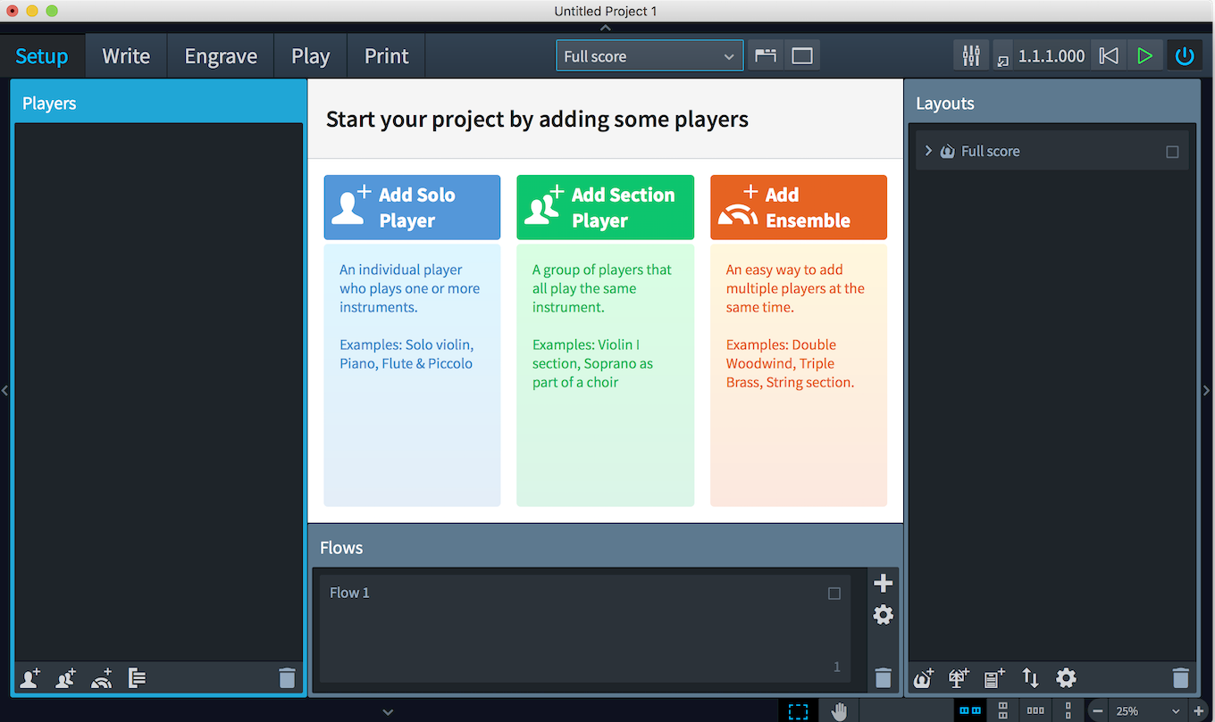
Task: Switch to Engrave mode tab
Action: point(221,55)
